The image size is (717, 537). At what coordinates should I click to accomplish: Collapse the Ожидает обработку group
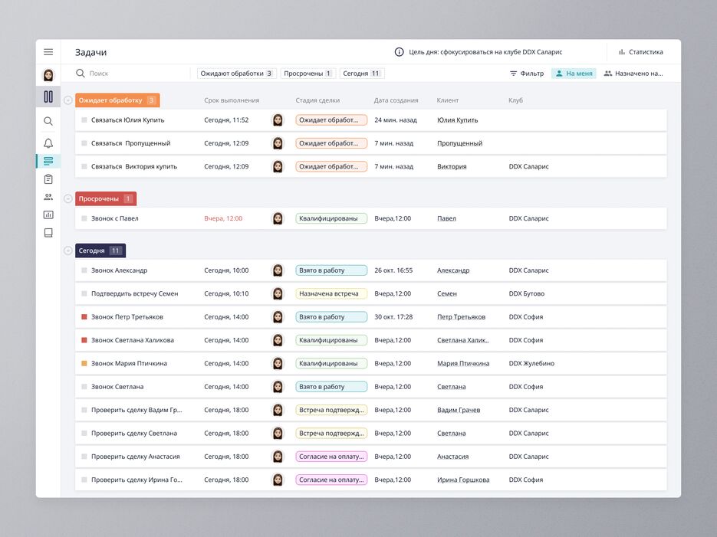(68, 100)
